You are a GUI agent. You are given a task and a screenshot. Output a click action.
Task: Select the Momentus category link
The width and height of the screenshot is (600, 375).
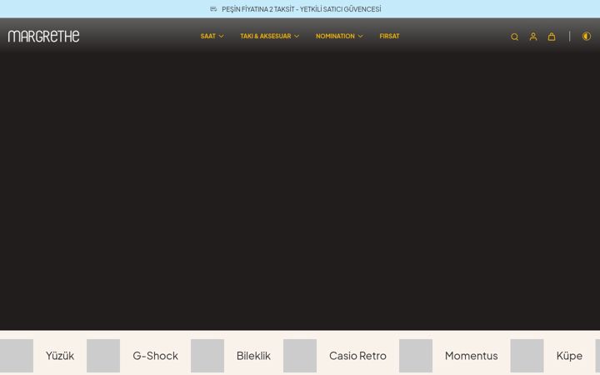click(471, 356)
